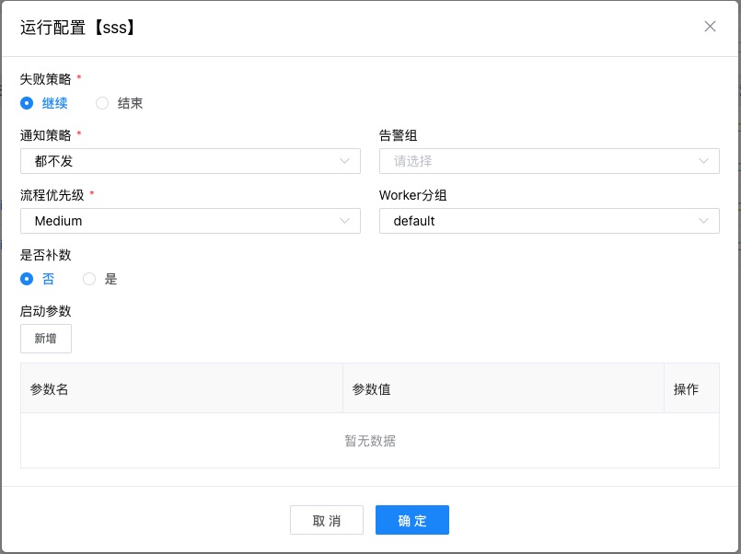741x554 pixels.
Task: Close the 运行配置 dialog with the X
Action: [710, 27]
